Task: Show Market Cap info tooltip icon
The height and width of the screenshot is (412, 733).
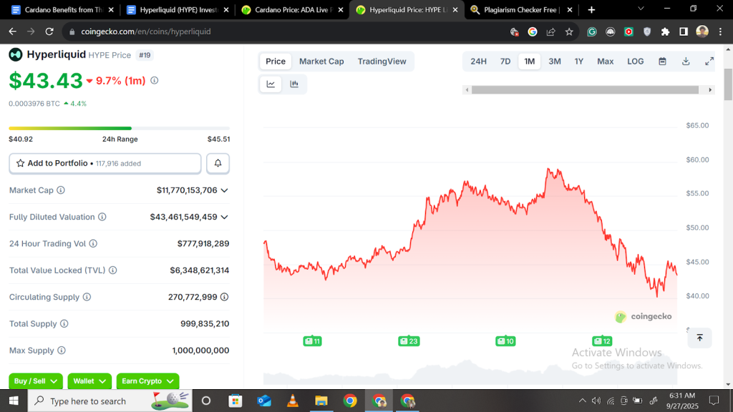Action: click(61, 190)
